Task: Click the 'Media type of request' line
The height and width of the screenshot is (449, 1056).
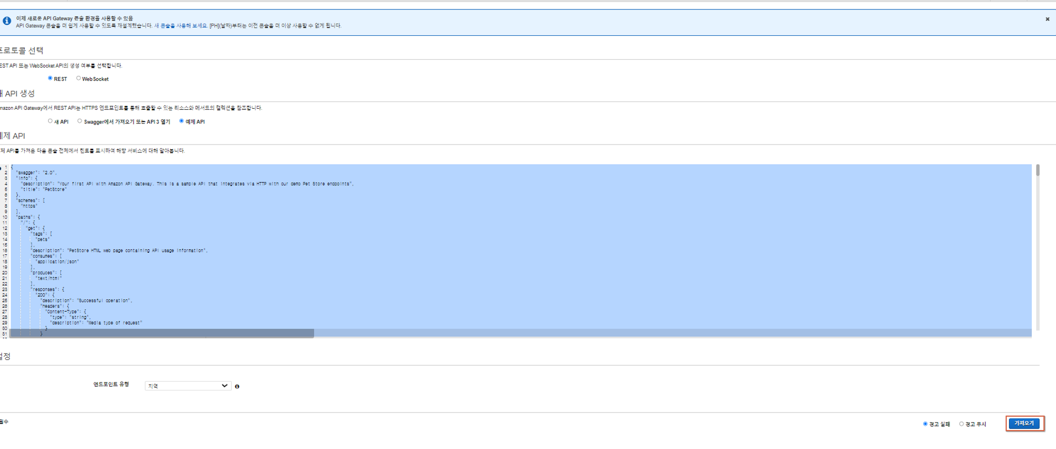Action: (96, 323)
